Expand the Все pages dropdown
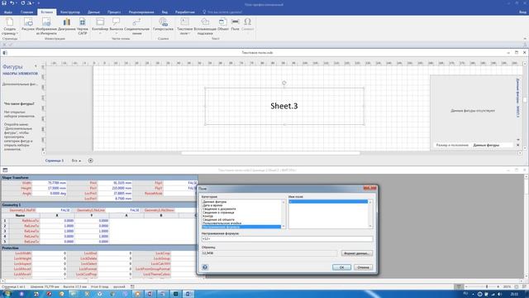529x298 pixels. (x=76, y=161)
